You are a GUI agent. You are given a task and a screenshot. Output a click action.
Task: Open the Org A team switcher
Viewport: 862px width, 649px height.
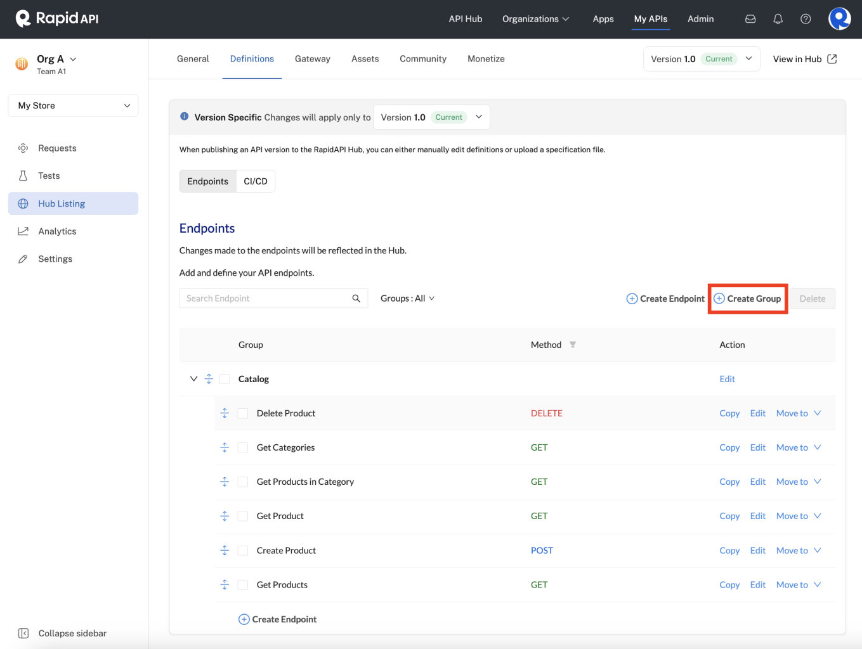tap(57, 59)
